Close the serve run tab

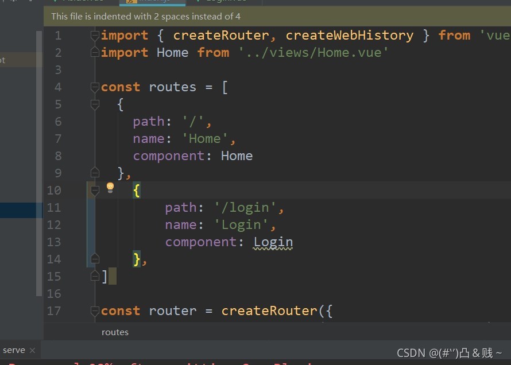[32, 350]
